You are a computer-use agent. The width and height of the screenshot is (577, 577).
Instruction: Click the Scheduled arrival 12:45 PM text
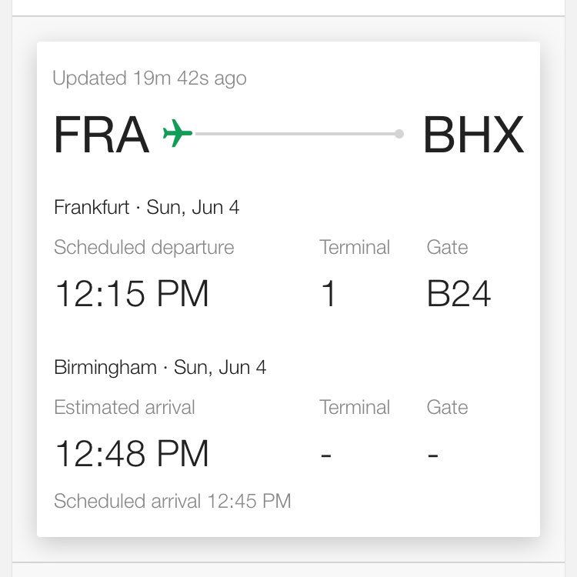click(172, 502)
